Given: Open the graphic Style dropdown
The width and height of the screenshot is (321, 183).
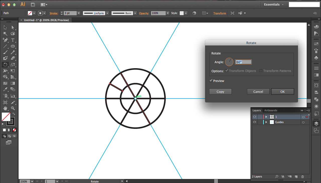Looking at the screenshot, I should click(x=186, y=13).
